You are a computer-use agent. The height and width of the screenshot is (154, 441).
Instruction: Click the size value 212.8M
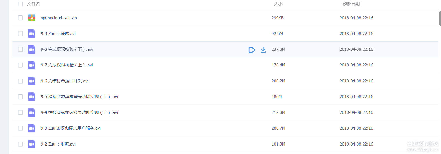278,112
